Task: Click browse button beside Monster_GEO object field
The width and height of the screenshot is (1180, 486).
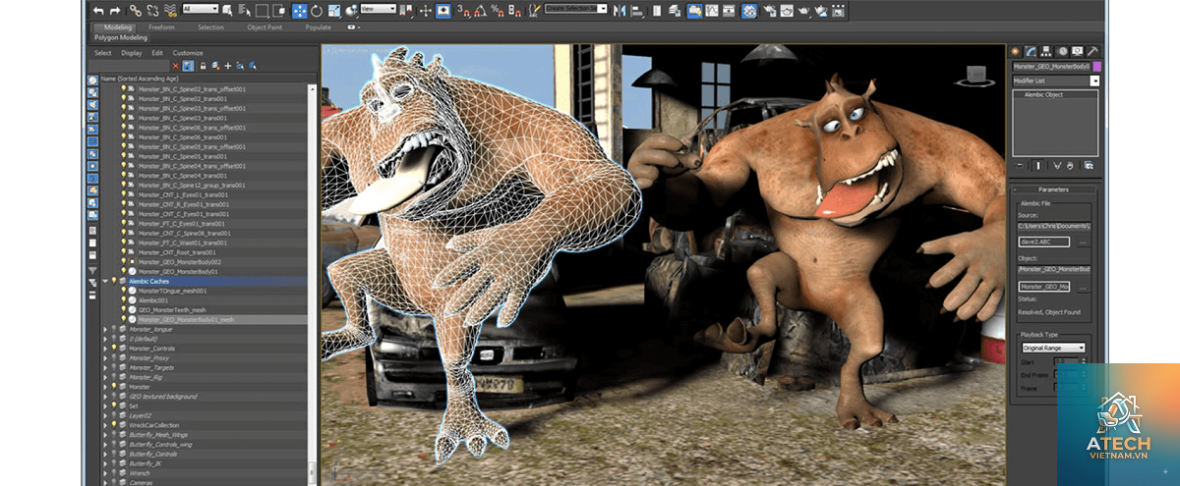Action: (1083, 288)
